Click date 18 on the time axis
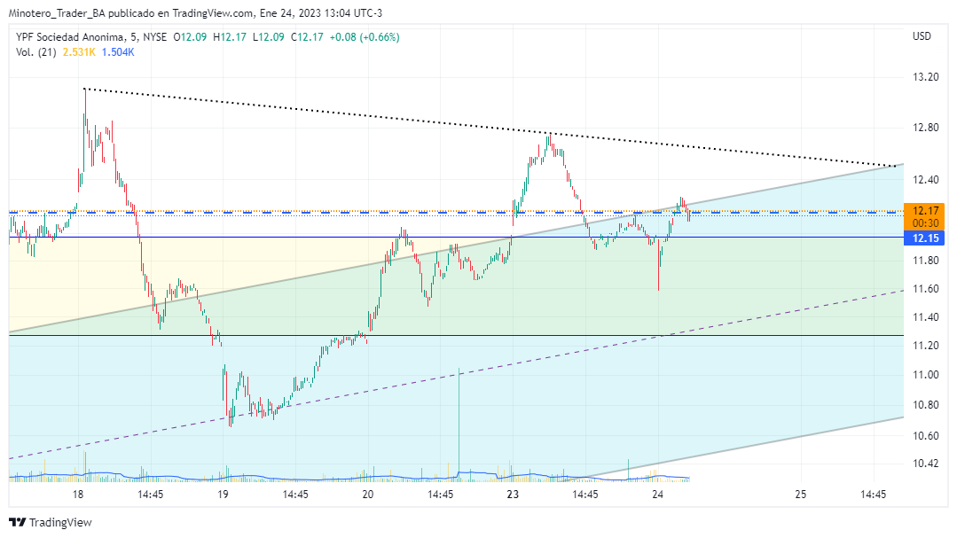 (78, 495)
